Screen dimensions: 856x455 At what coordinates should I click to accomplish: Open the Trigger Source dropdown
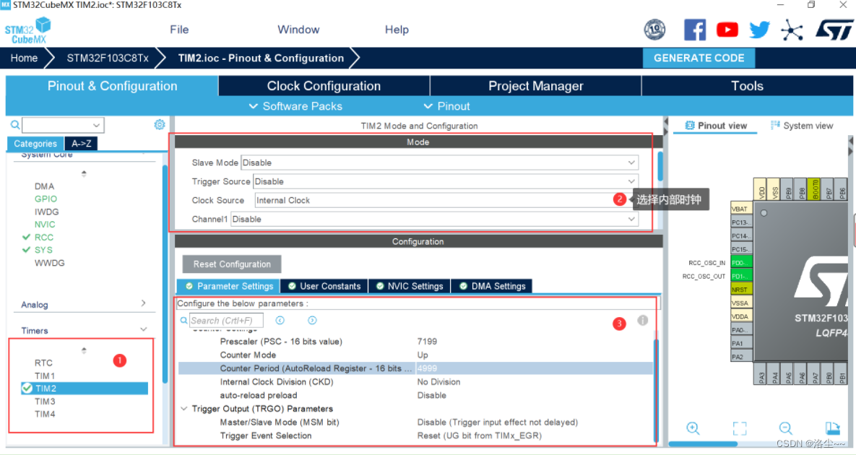coord(446,182)
